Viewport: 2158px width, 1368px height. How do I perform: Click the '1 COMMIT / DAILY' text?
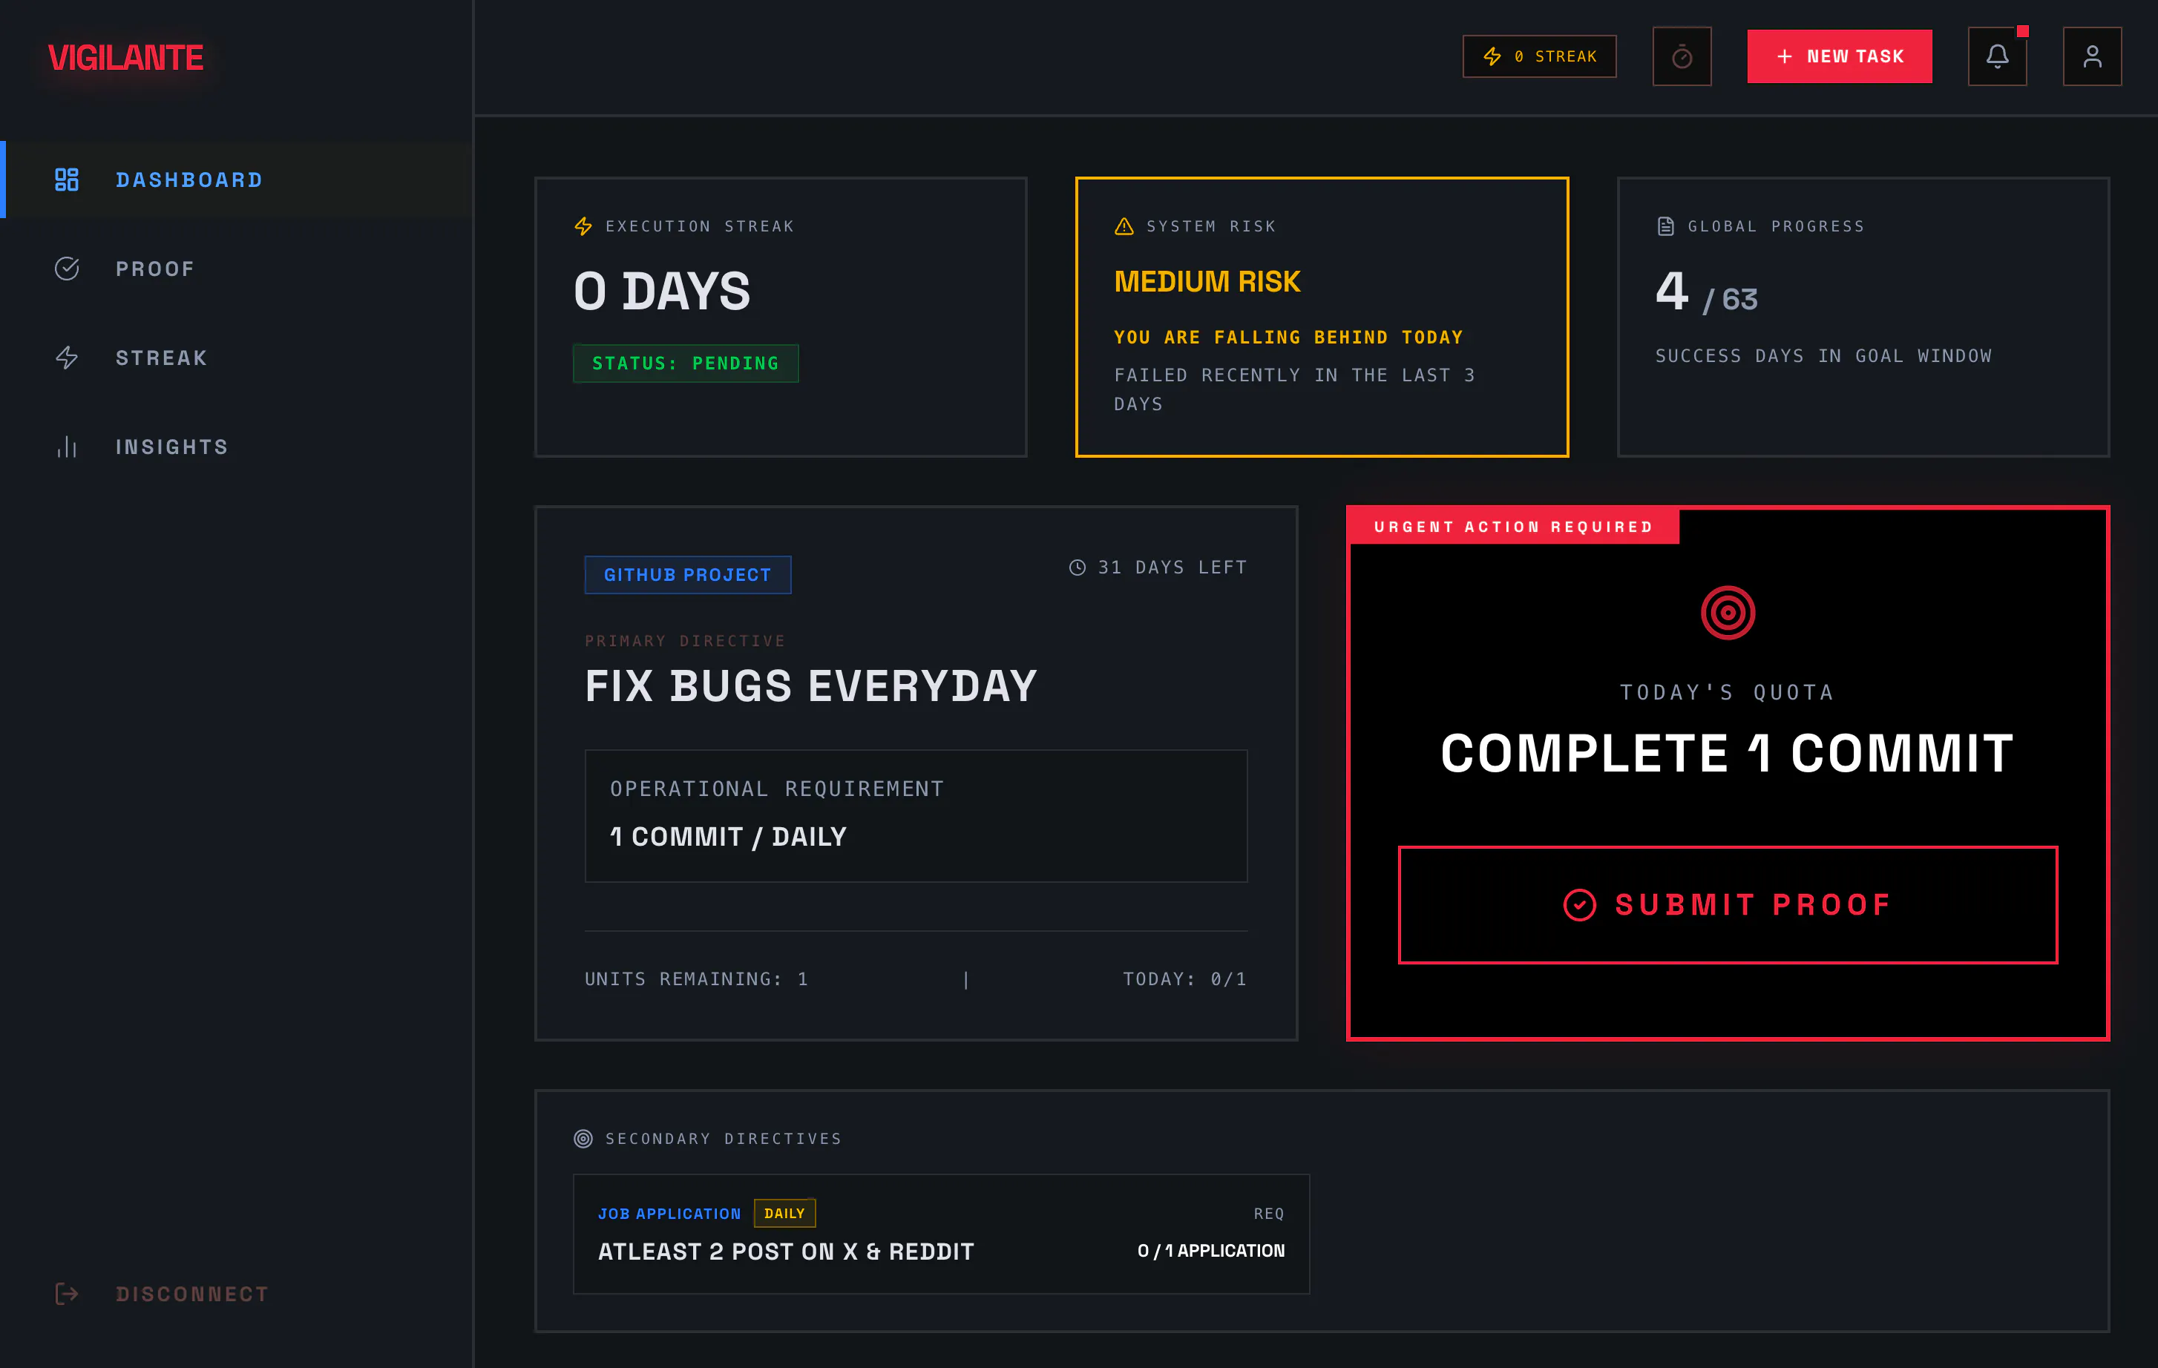point(728,837)
